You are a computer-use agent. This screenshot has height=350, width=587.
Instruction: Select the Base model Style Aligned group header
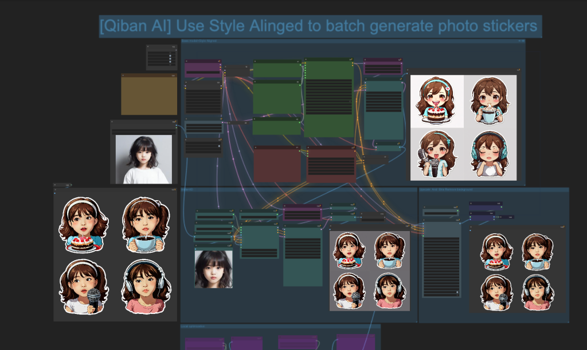[x=353, y=41]
